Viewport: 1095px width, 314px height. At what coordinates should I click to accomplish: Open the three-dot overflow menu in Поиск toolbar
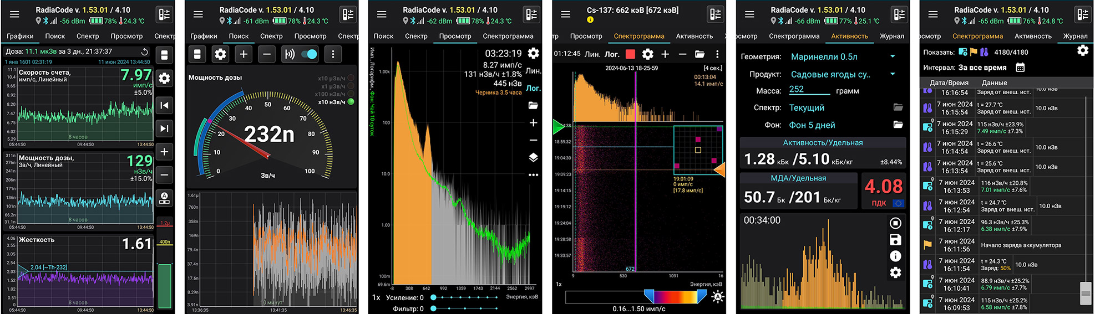tap(333, 54)
